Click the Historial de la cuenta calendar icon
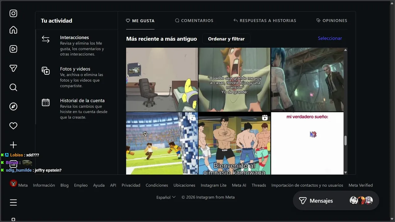This screenshot has height=222, width=395. (46, 102)
